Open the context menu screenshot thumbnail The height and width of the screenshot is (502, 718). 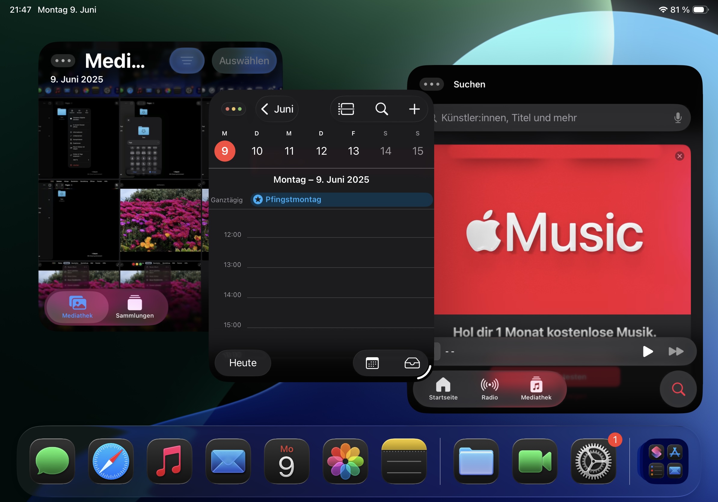click(x=78, y=138)
